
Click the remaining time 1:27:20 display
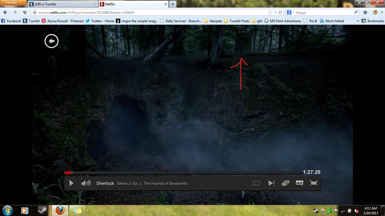point(312,172)
